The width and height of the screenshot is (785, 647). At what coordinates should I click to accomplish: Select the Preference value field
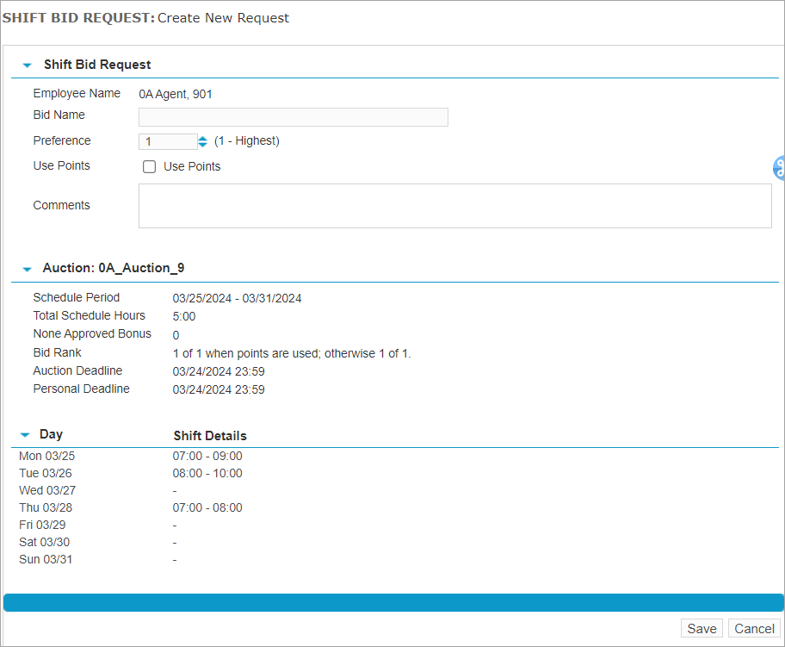point(168,140)
